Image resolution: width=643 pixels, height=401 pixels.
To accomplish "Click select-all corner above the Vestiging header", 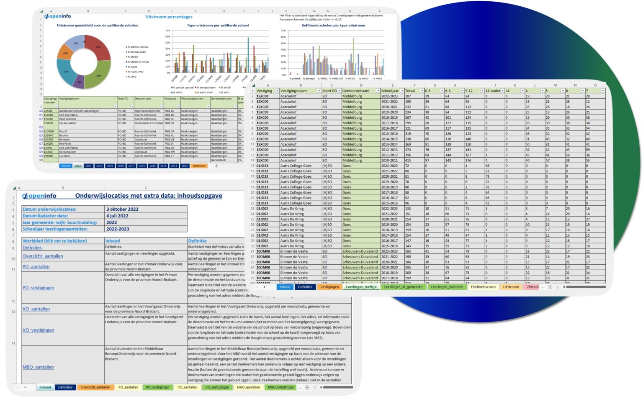I will click(252, 85).
